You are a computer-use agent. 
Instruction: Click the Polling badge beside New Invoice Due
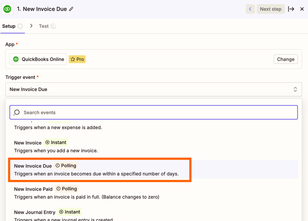[66, 166]
